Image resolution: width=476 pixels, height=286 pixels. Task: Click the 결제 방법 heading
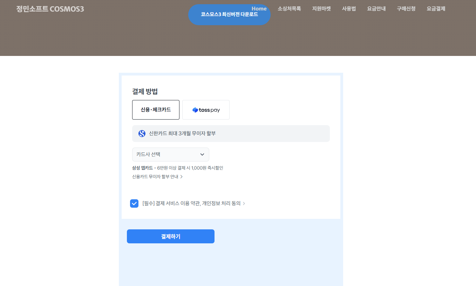145,92
